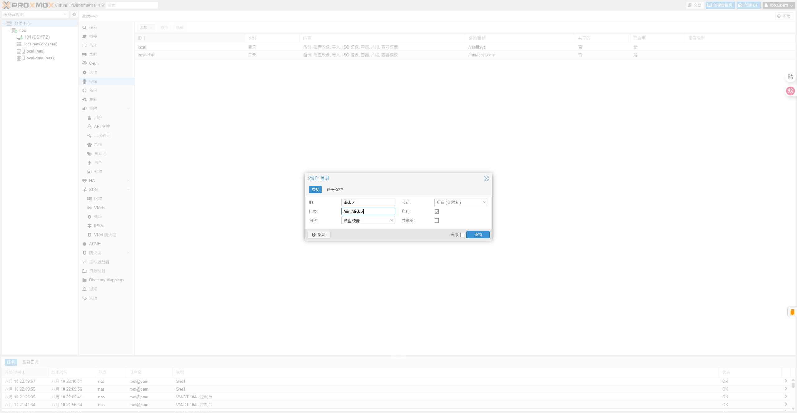Click the blue 添加 button in dialog

478,235
